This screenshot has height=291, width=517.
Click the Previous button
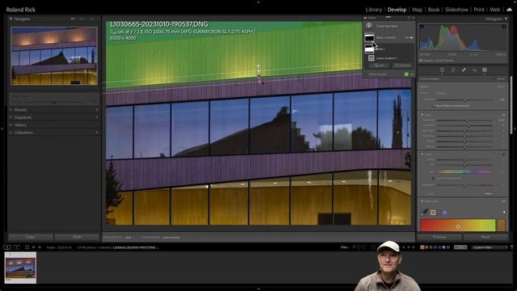439,237
